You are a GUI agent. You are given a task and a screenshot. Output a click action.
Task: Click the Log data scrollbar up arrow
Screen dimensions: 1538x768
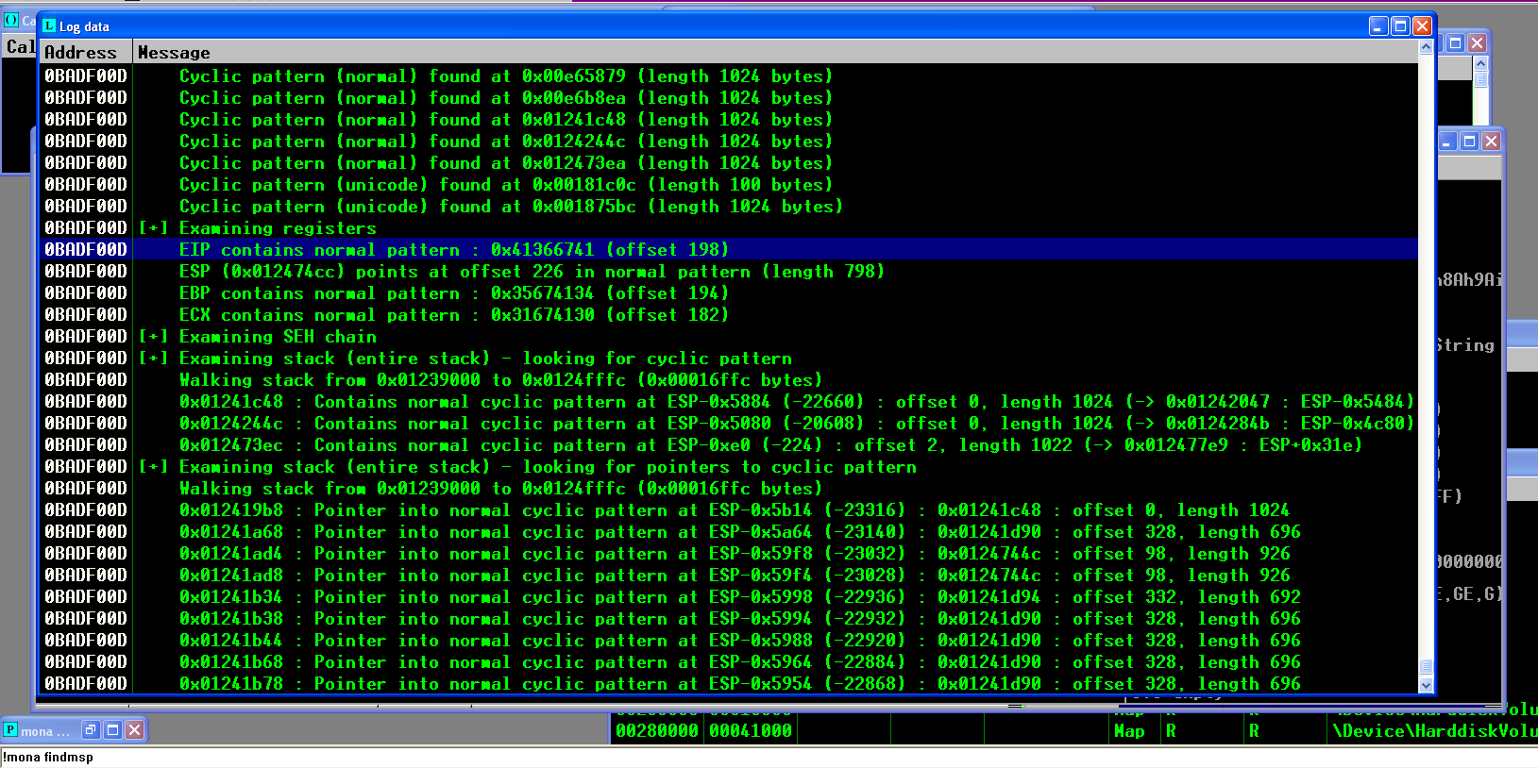point(1426,46)
